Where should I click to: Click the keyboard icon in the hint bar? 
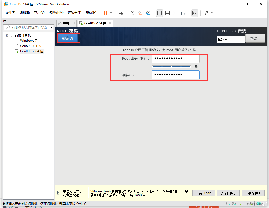pos(59,193)
